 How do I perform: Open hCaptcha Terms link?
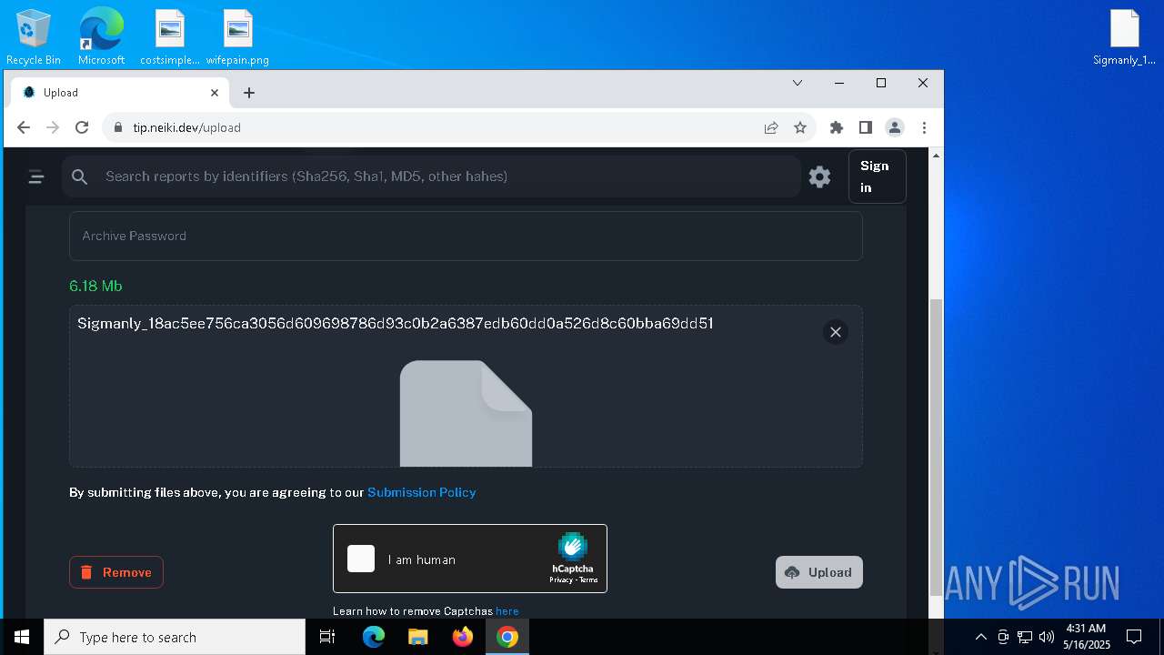(588, 579)
